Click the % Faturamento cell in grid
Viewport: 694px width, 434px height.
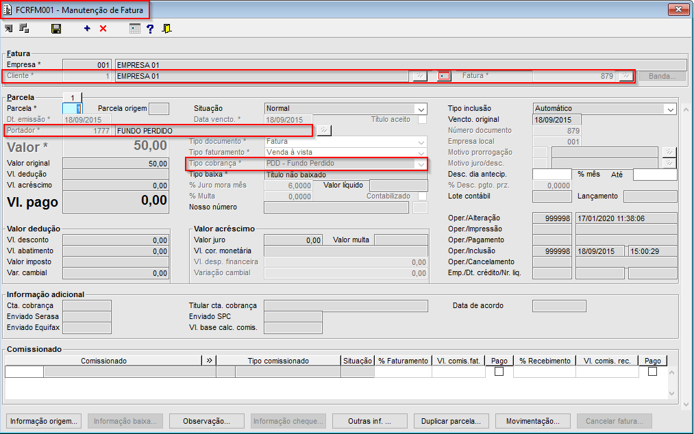coord(403,372)
